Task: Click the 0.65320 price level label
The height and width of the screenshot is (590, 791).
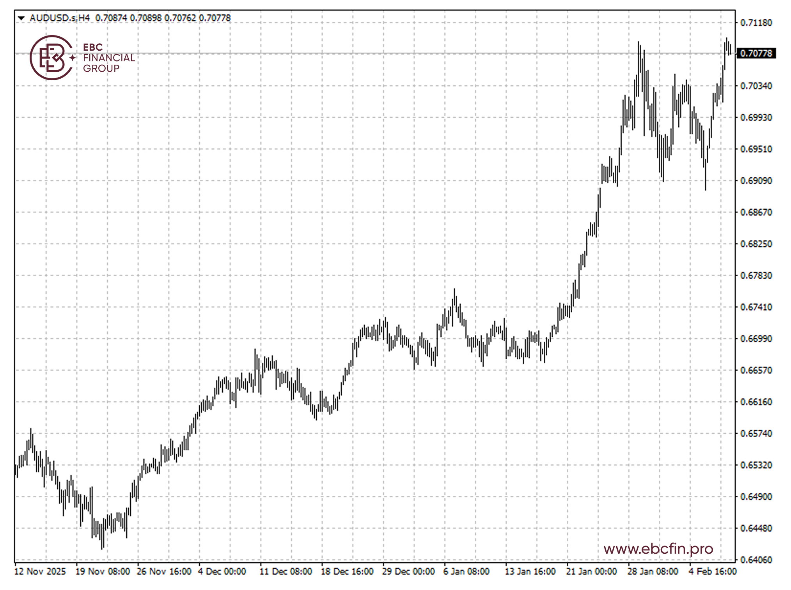Action: point(756,465)
